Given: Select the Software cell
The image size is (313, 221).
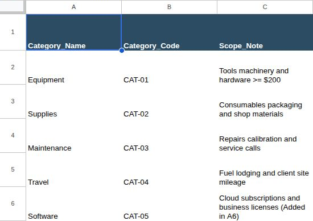Looking at the screenshot, I should click(x=73, y=203).
